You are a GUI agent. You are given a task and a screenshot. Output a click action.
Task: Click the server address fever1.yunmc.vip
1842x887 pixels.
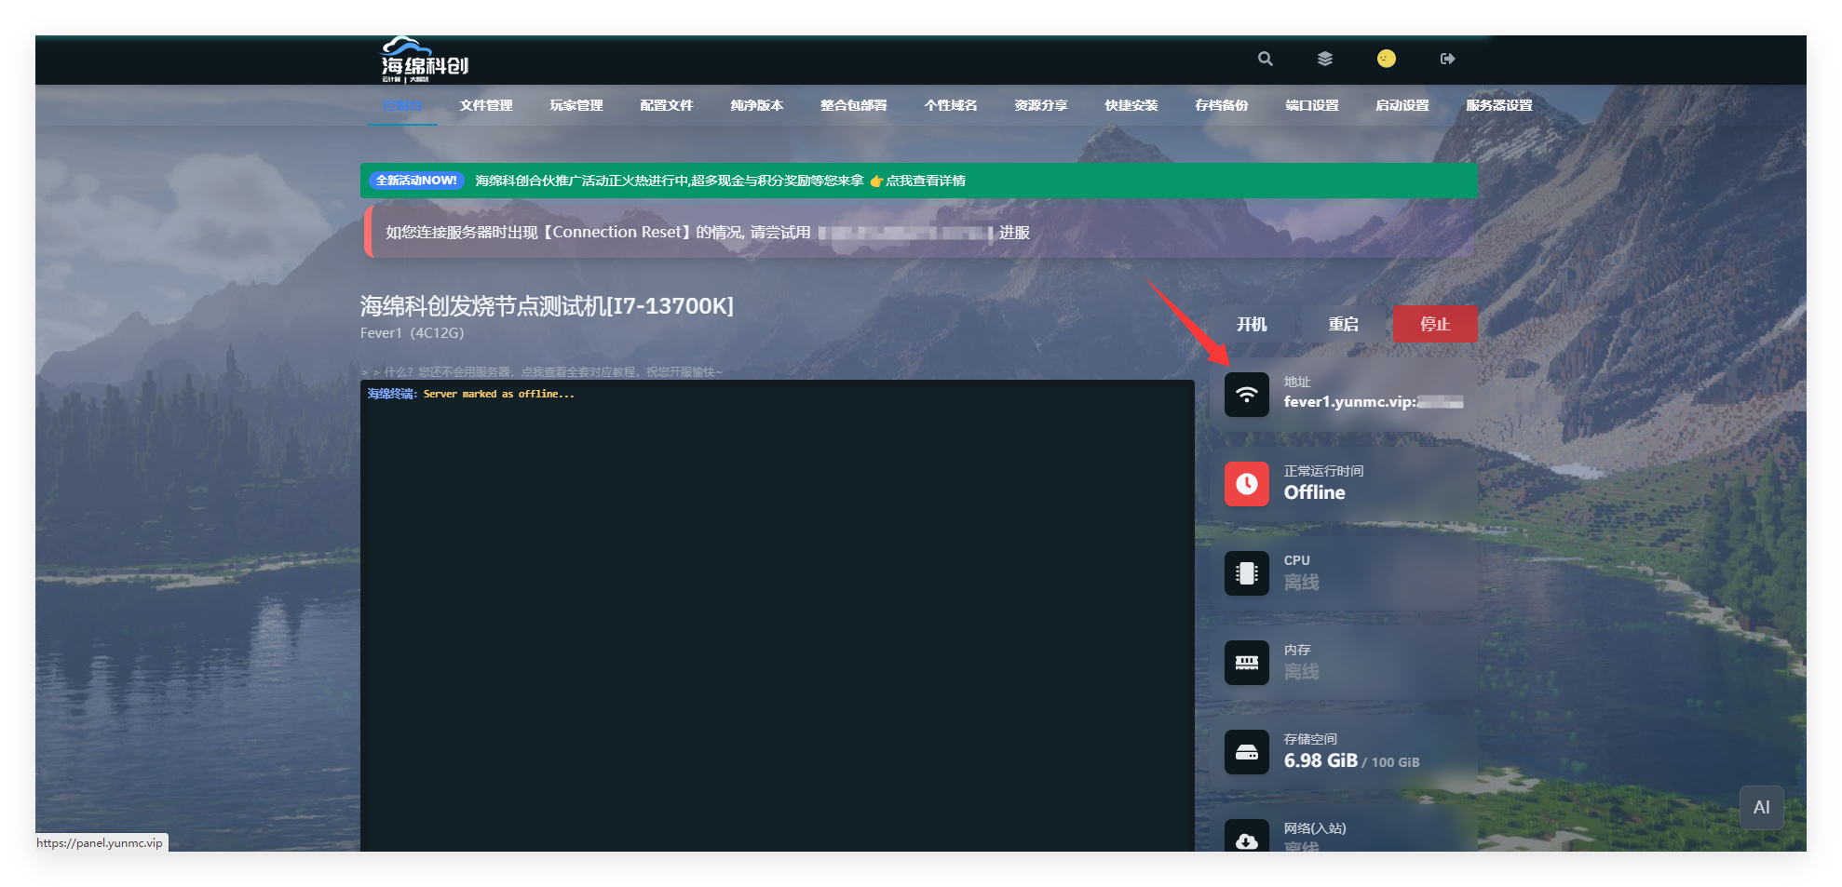click(x=1349, y=402)
